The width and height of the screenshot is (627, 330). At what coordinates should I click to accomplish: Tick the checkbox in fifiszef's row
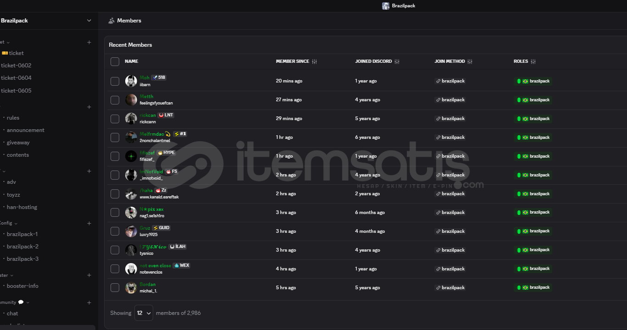coord(115,156)
